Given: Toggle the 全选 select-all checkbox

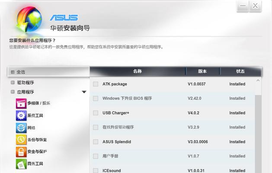Looking at the screenshot, I should click(13, 72).
